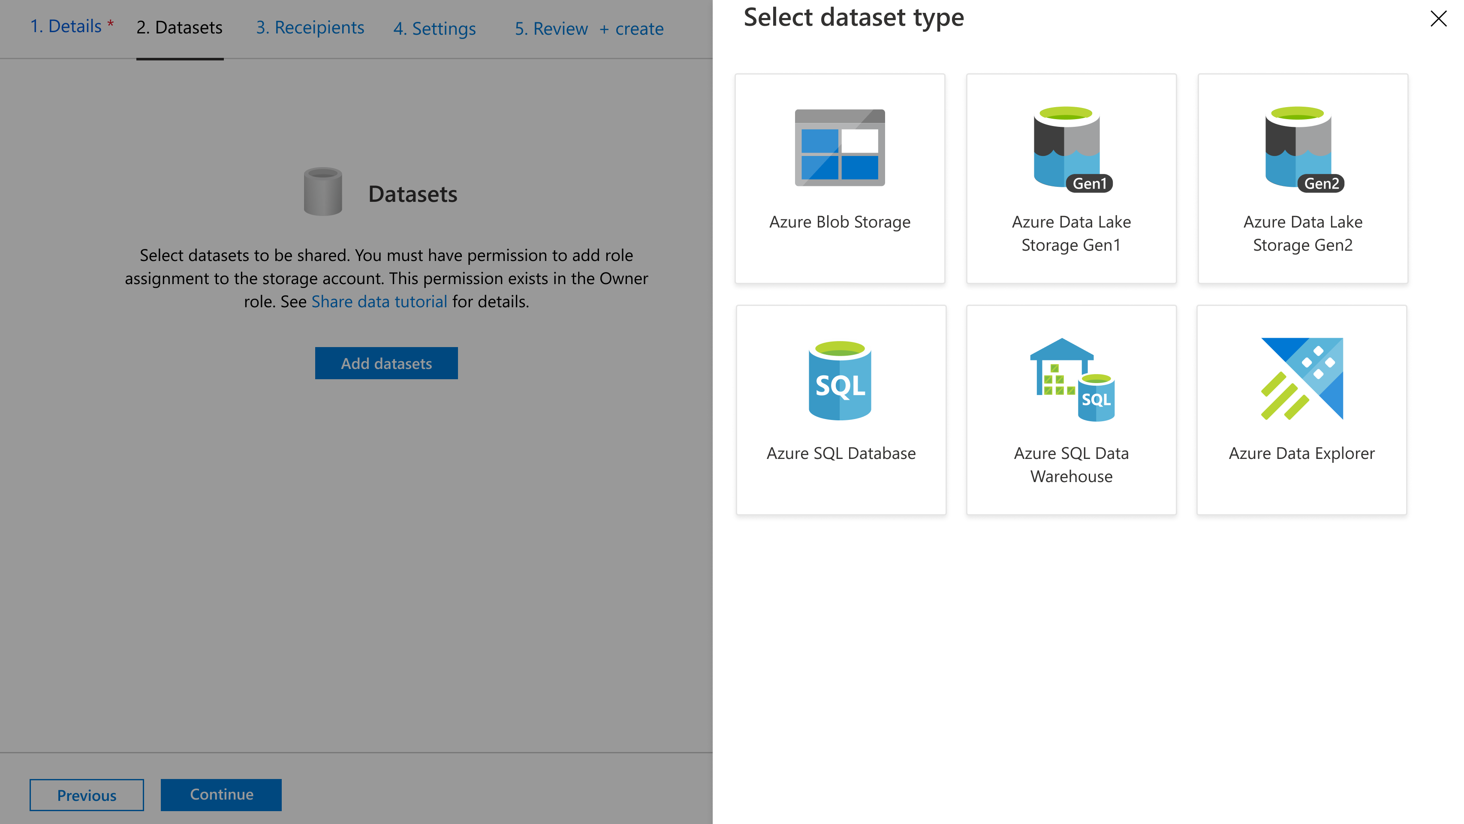This screenshot has height=824, width=1464.
Task: Open the Share data tutorial link
Action: pos(379,302)
